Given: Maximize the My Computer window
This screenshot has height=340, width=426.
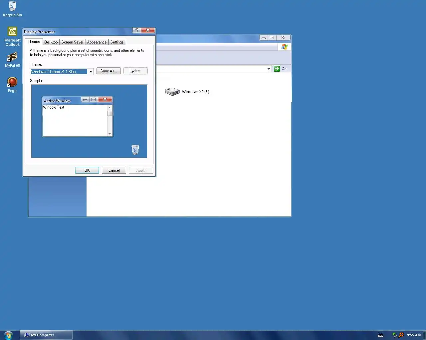Looking at the screenshot, I should pyautogui.click(x=272, y=38).
